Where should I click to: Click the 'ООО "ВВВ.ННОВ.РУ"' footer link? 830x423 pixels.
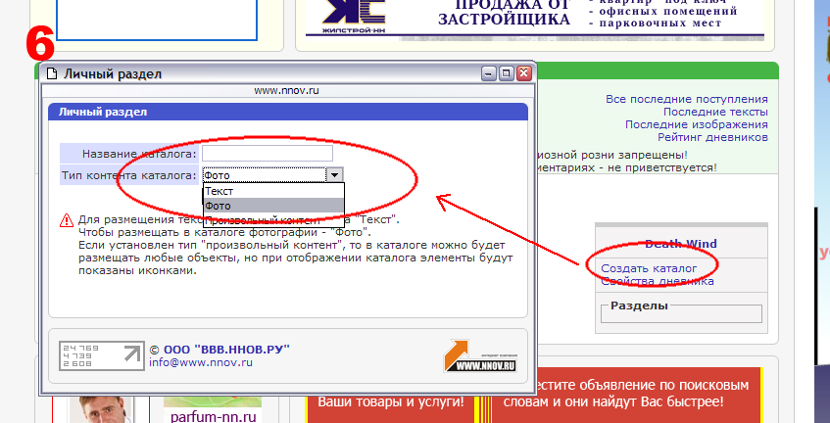[226, 350]
